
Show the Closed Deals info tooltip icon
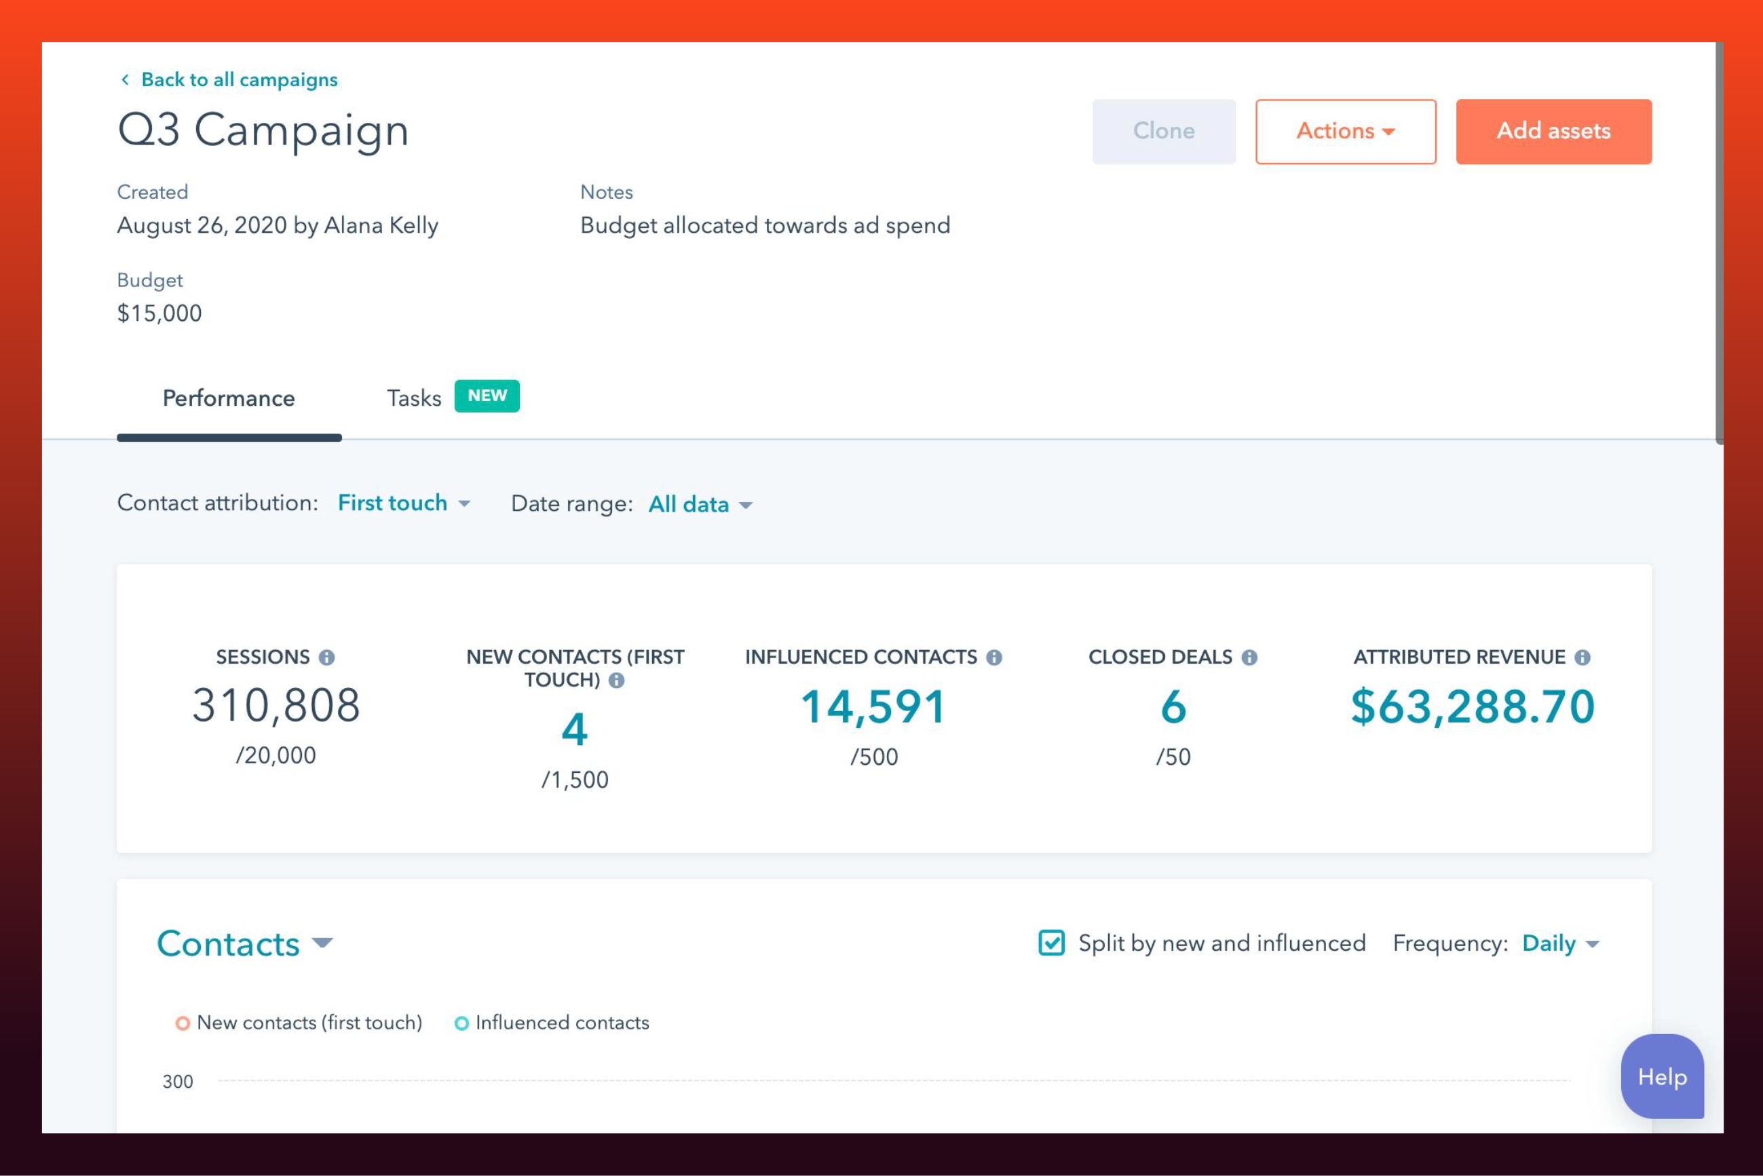coord(1249,658)
